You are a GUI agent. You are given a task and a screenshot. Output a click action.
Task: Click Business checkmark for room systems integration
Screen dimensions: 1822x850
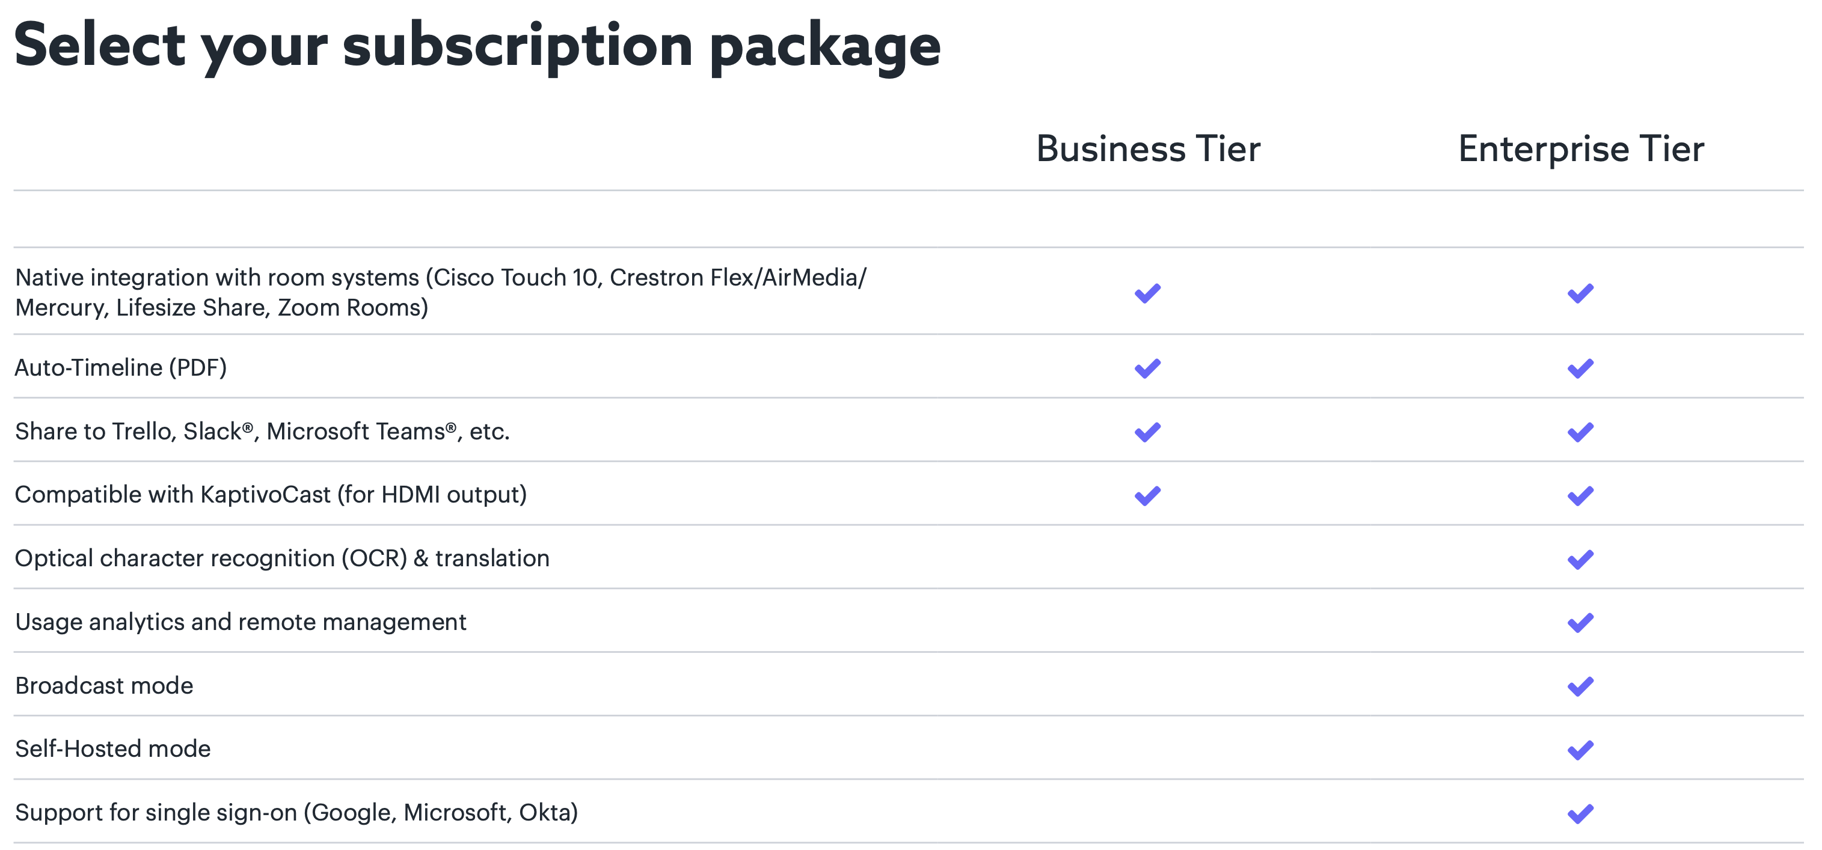coord(1147,293)
